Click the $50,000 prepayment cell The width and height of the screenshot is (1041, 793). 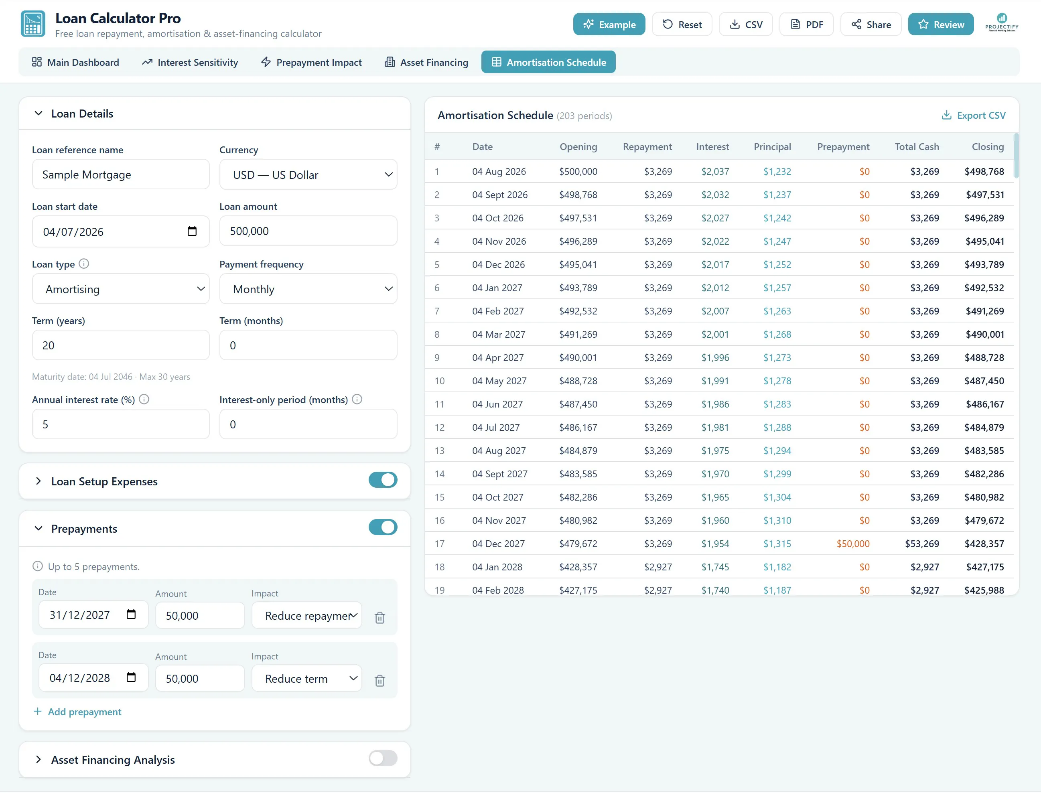click(852, 544)
